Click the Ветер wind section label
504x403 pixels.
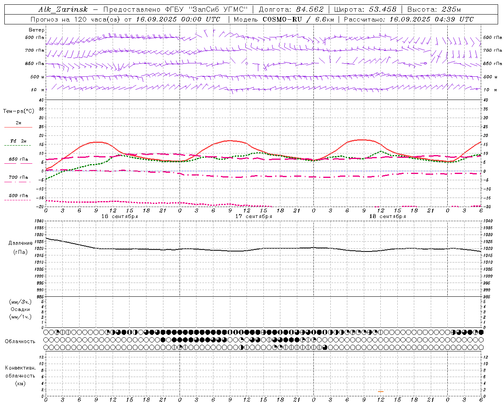37,30
